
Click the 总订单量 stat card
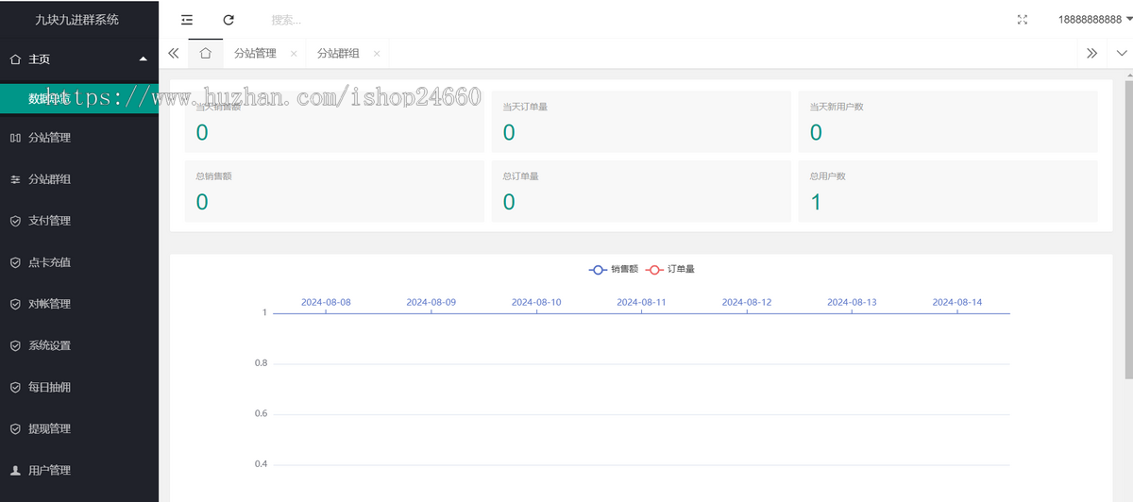pos(641,192)
